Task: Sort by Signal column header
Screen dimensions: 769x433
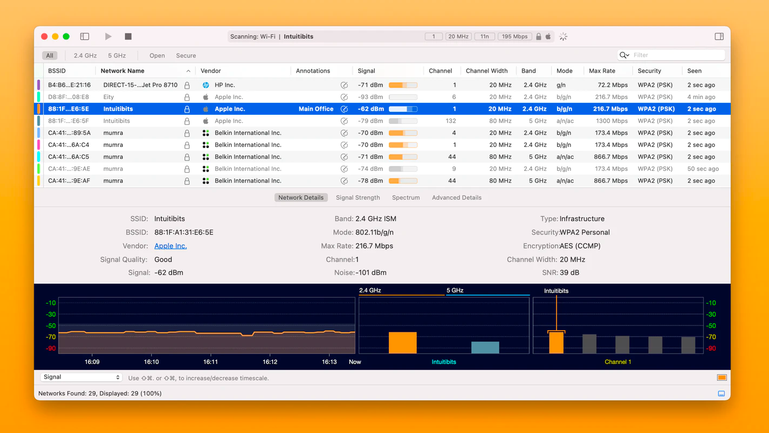Action: [366, 71]
